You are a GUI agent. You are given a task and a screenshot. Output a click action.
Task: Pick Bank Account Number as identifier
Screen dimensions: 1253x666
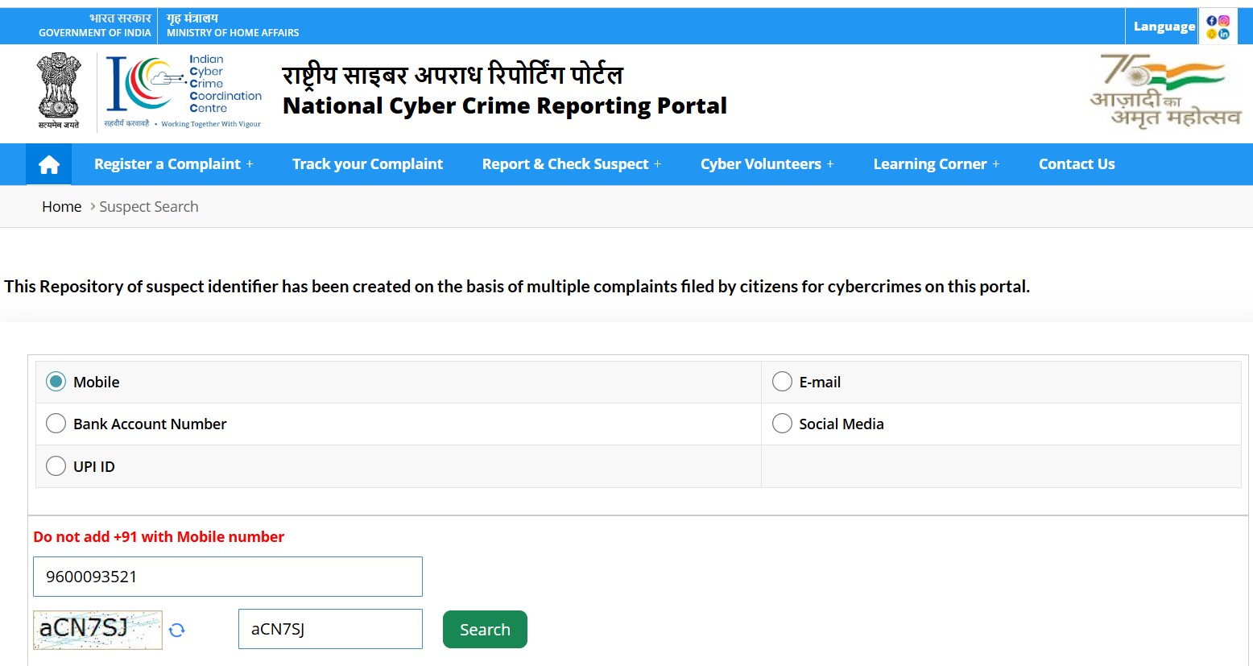(x=56, y=424)
